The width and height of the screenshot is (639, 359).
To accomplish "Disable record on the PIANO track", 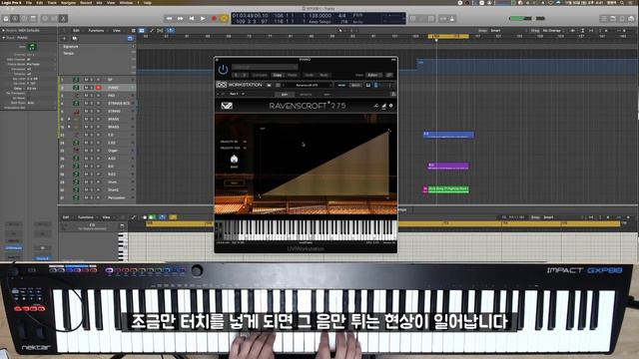I will point(98,88).
